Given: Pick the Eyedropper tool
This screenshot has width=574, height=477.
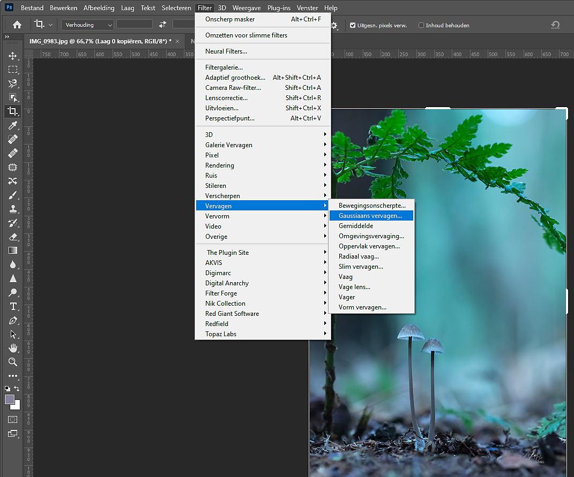Looking at the screenshot, I should pos(13,125).
